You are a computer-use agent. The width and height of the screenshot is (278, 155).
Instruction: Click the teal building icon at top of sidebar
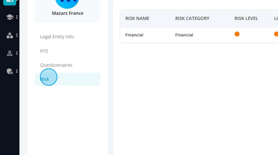pos(10,2)
